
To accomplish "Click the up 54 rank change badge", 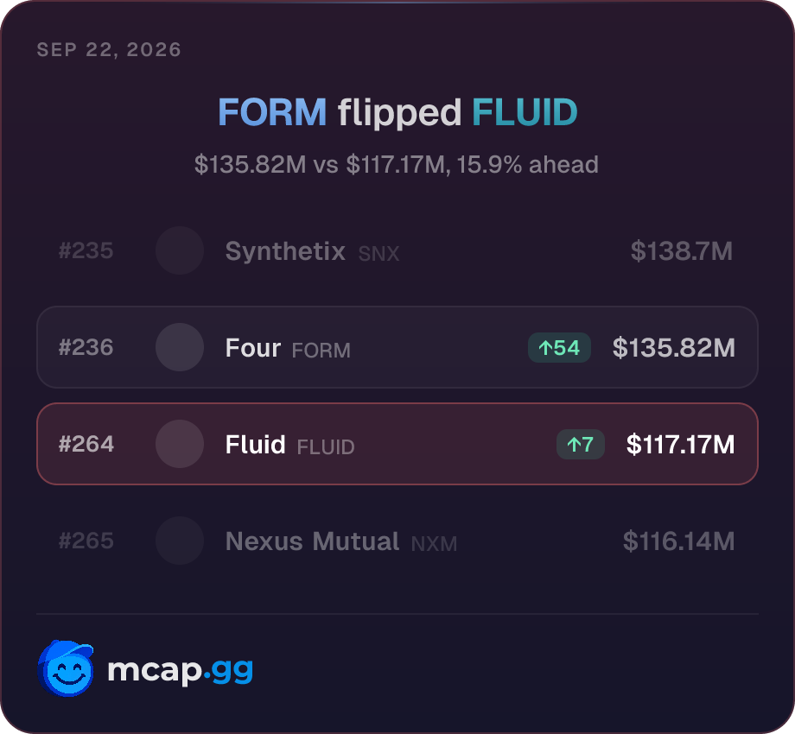I will pos(559,347).
